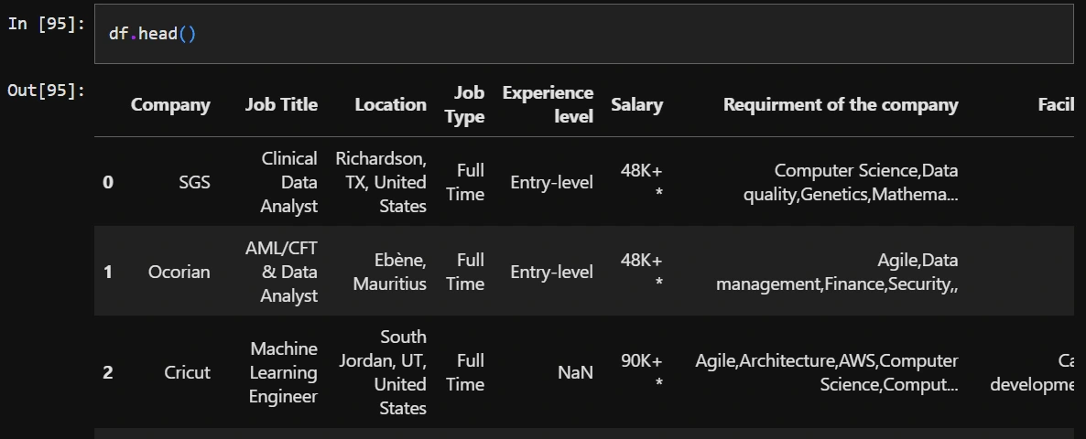Screen dimensions: 1086x439
Task: Select row index 2 in the dataframe
Action: [108, 372]
